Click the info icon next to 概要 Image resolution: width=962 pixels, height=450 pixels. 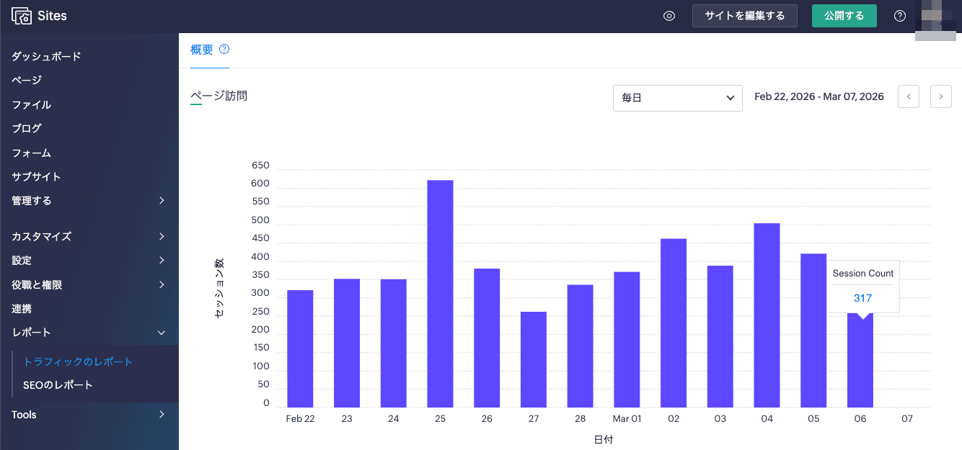(x=224, y=50)
